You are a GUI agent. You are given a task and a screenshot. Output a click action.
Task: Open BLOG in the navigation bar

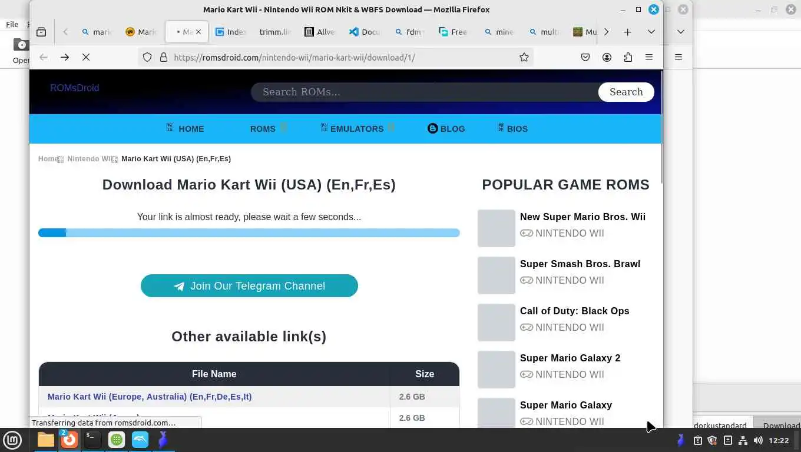click(446, 128)
